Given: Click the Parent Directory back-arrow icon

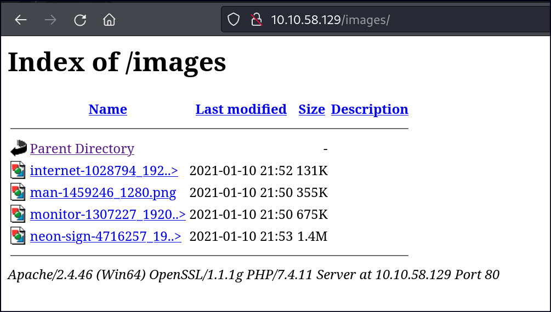Looking at the screenshot, I should [x=18, y=148].
